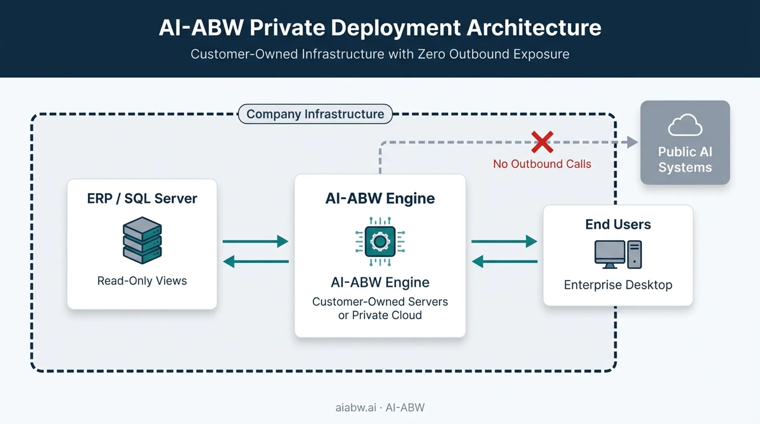Select the Read-Only Views text
Image resolution: width=760 pixels, height=424 pixels.
(x=142, y=281)
